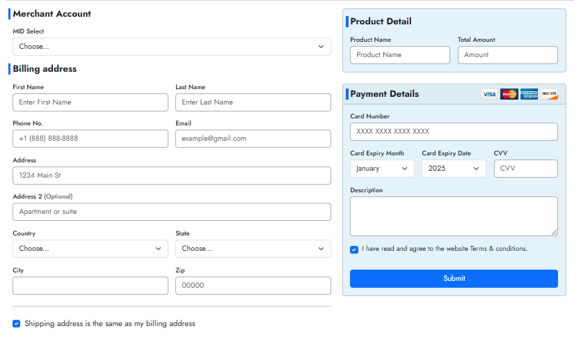Focus the Product Name input

pos(399,55)
